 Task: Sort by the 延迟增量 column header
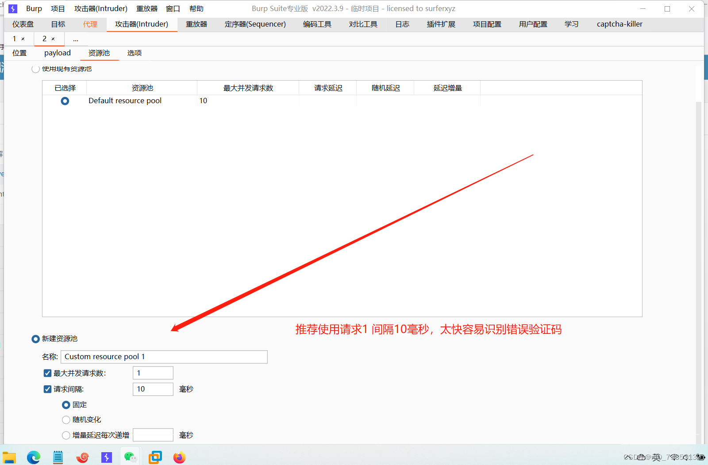tap(448, 88)
